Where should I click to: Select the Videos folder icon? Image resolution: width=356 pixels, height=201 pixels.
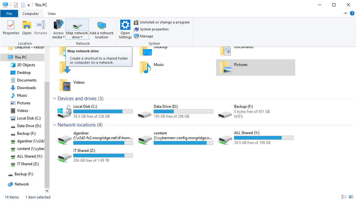pyautogui.click(x=65, y=85)
